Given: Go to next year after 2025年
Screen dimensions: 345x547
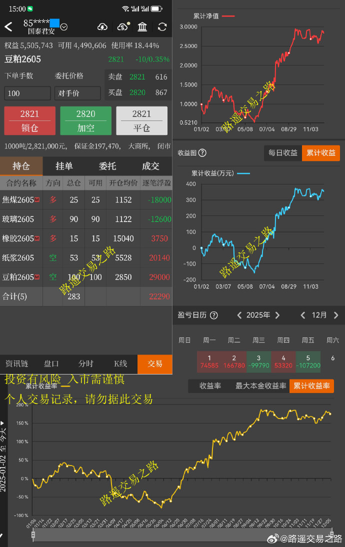Looking at the screenshot, I should point(277,315).
